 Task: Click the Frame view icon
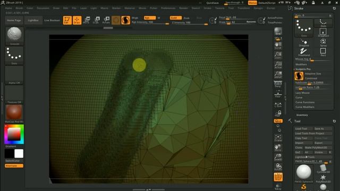pos(278,138)
